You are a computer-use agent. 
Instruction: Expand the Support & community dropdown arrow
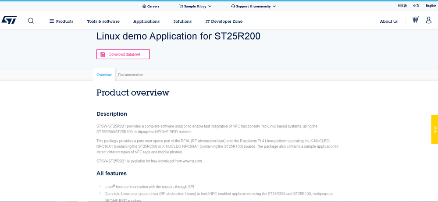click(274, 6)
